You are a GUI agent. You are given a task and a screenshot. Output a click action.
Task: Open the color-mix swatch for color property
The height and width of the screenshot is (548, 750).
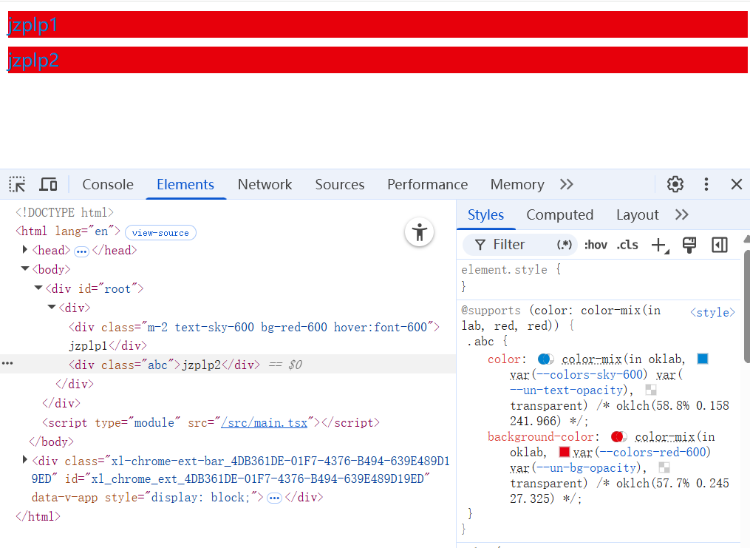point(546,359)
